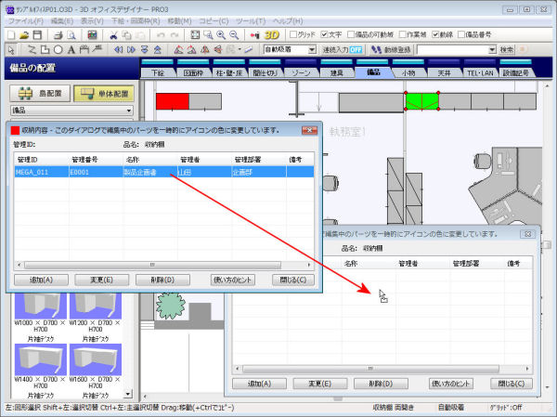Select the 単体配置 single placement button
Image resolution: width=557 pixels, height=417 pixels.
click(x=102, y=94)
